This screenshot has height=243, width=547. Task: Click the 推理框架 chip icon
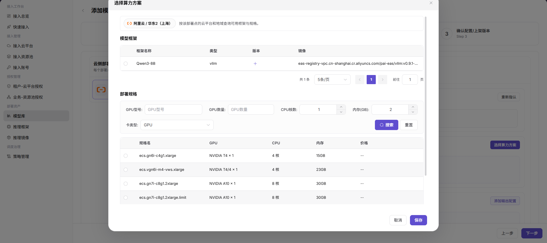point(9,127)
